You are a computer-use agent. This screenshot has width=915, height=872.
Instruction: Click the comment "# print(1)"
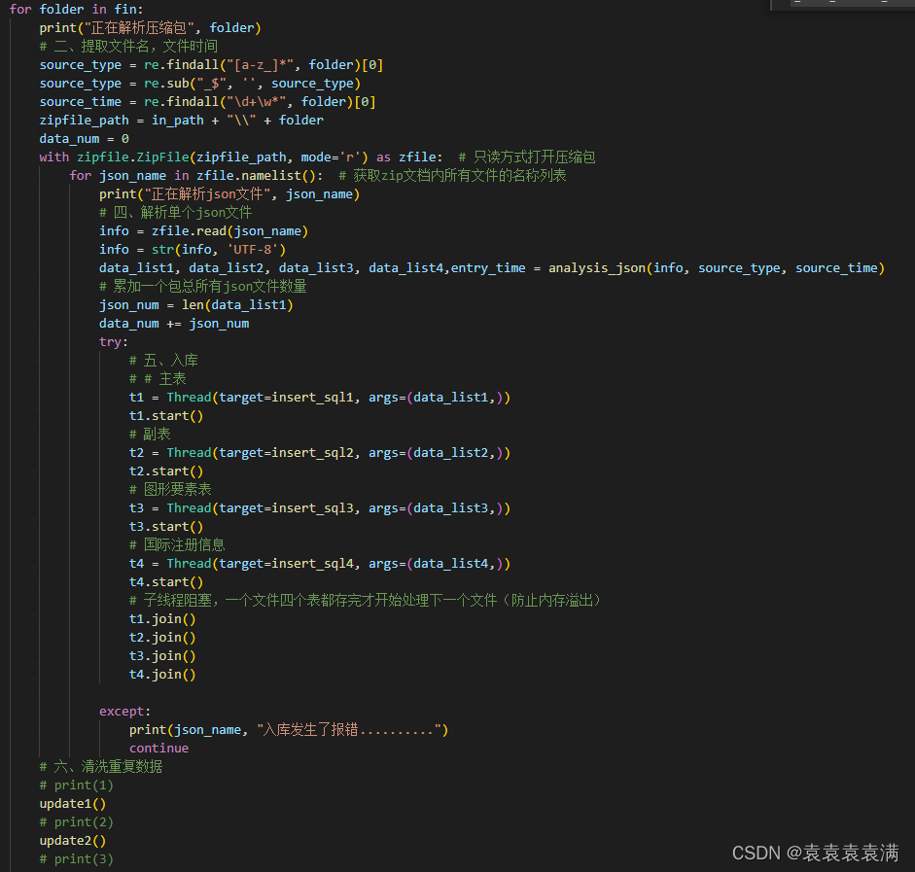tap(77, 785)
